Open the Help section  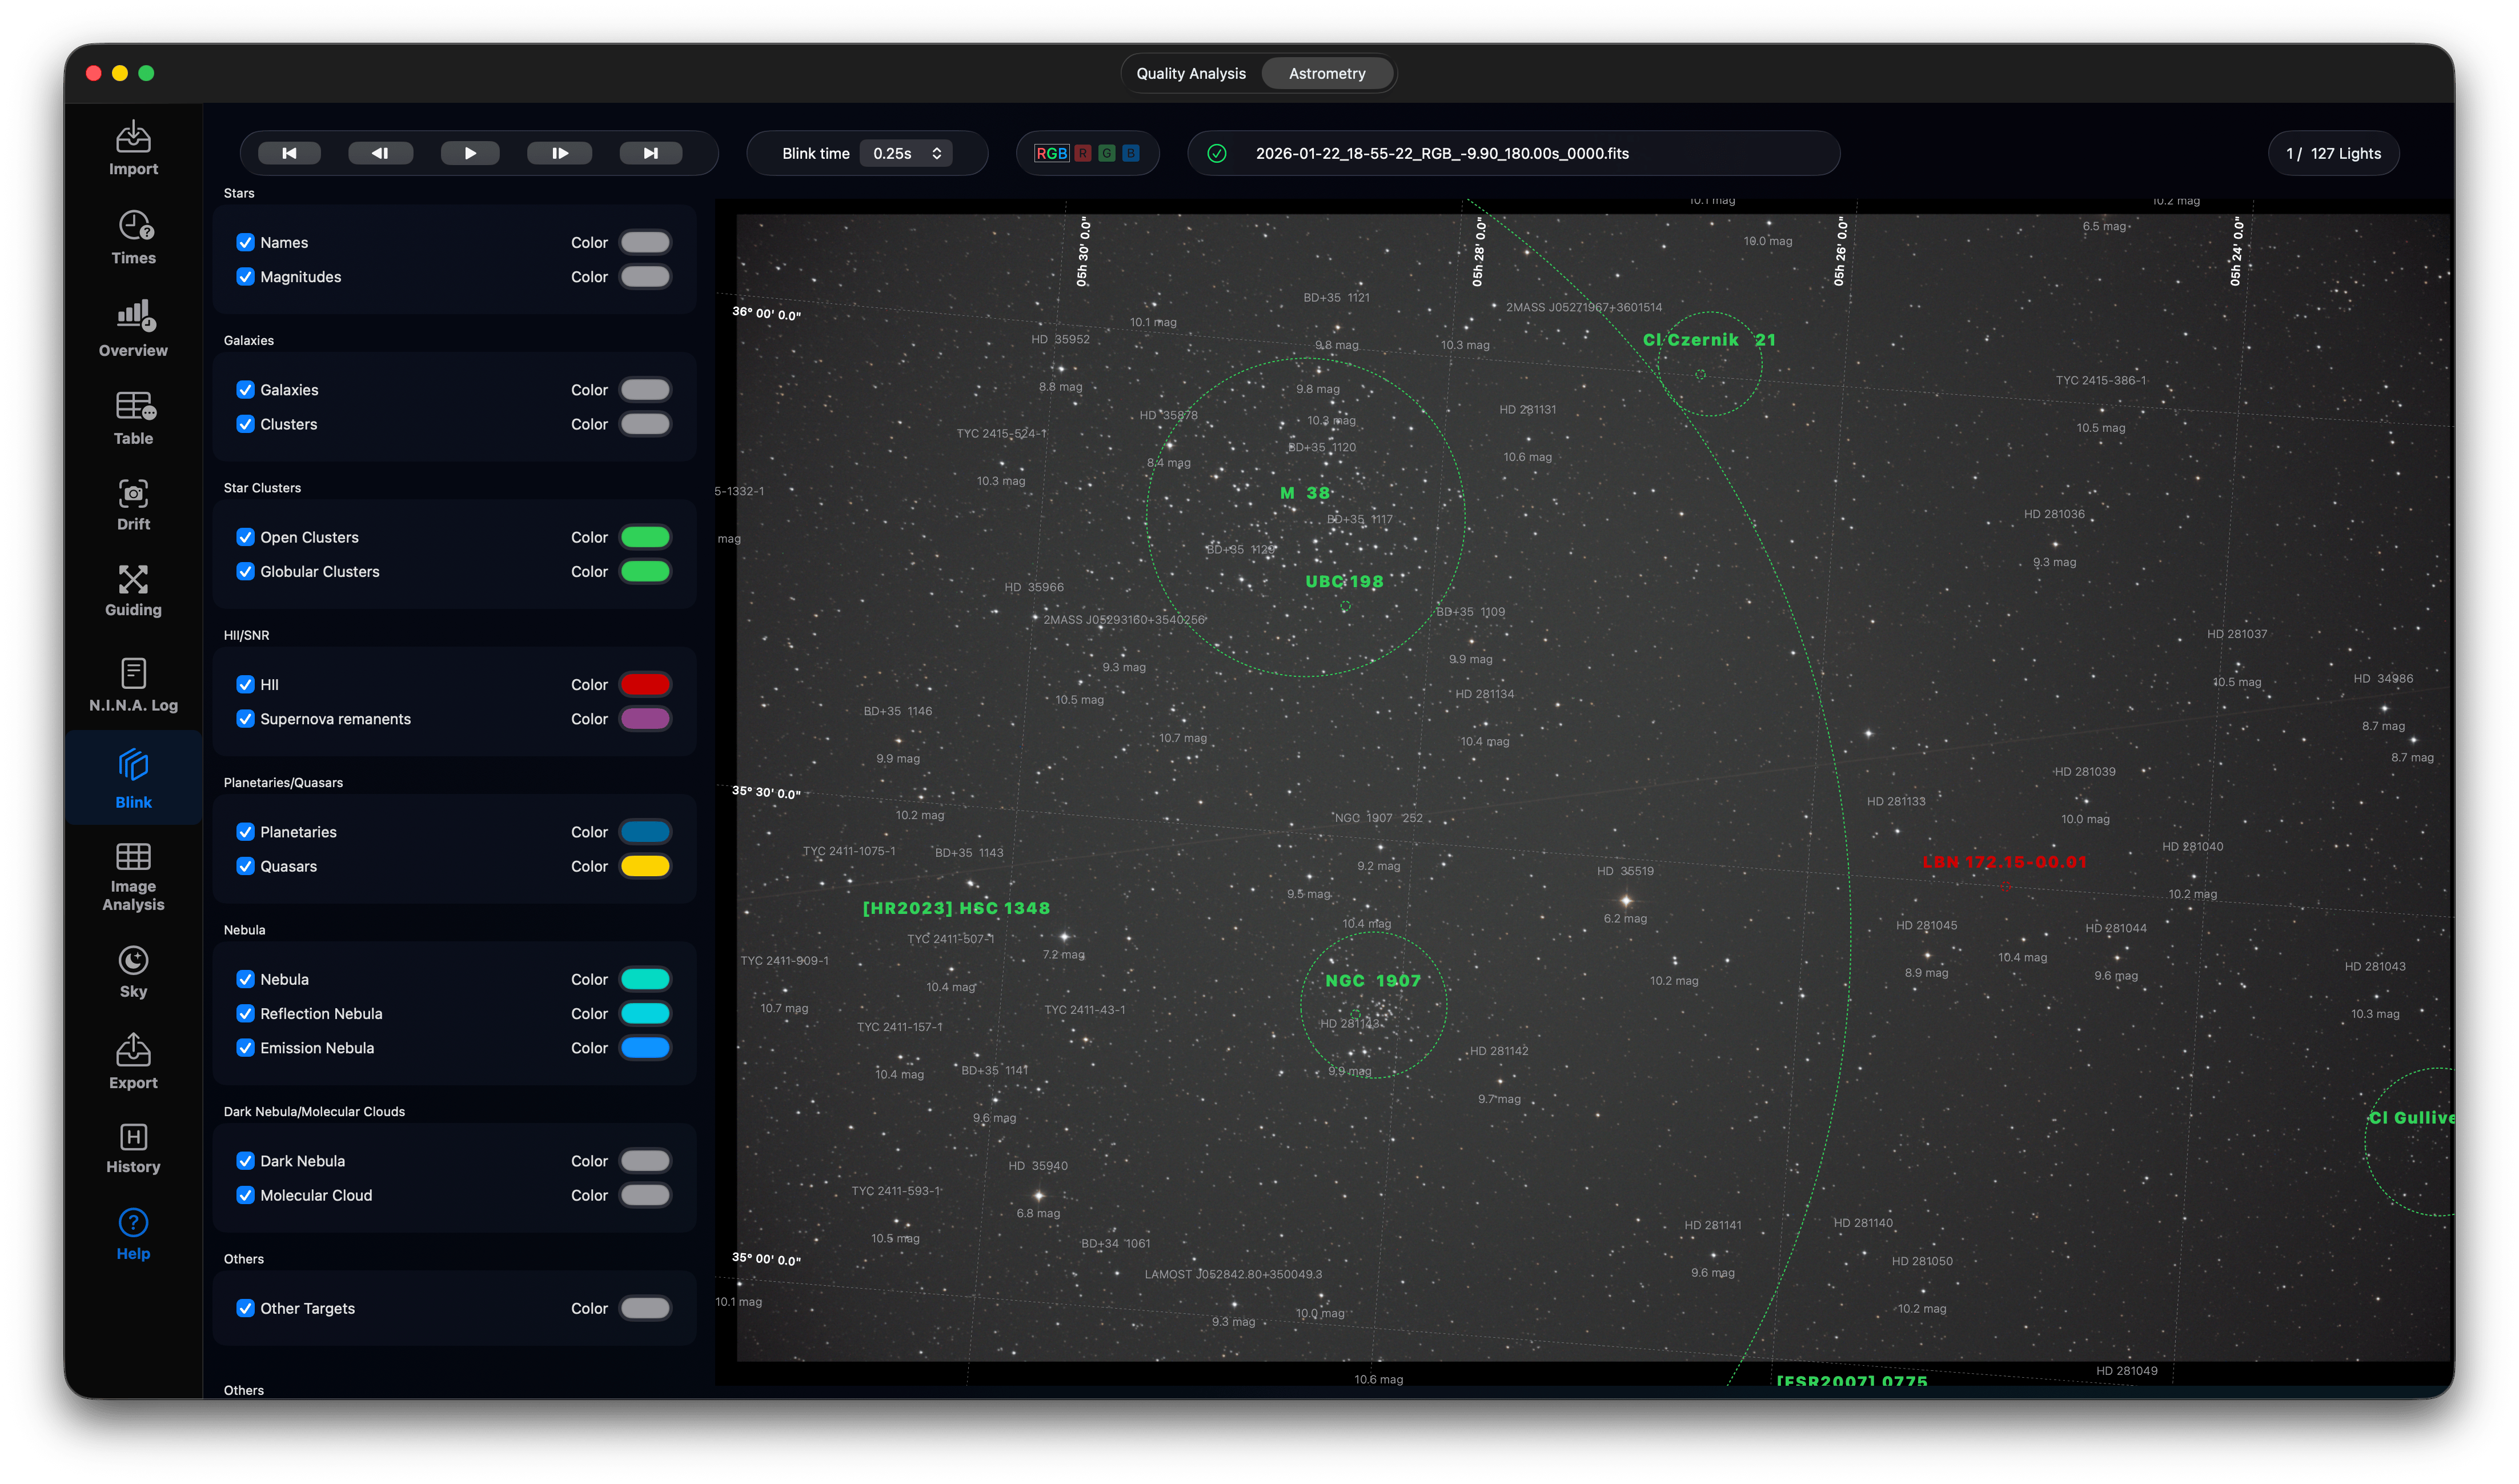point(133,1234)
